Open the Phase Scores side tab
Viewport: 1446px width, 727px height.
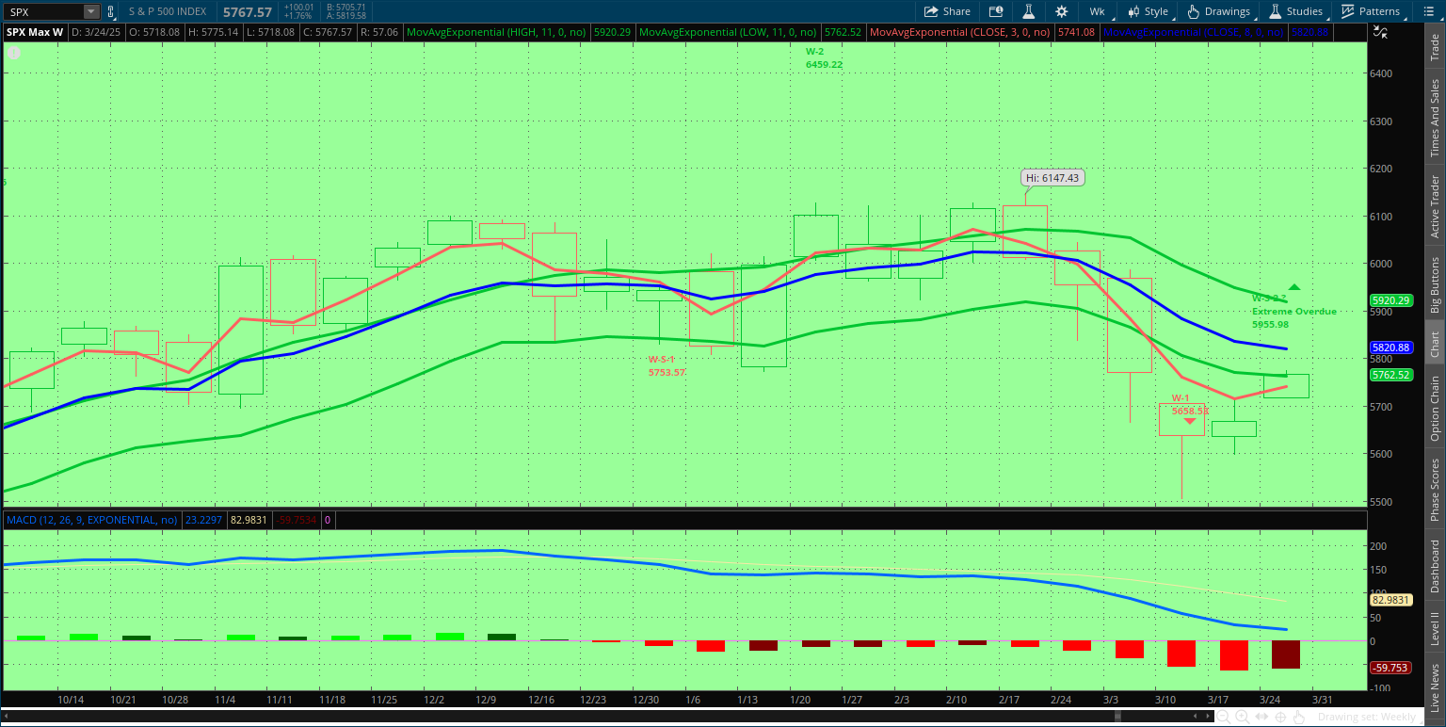(x=1435, y=490)
